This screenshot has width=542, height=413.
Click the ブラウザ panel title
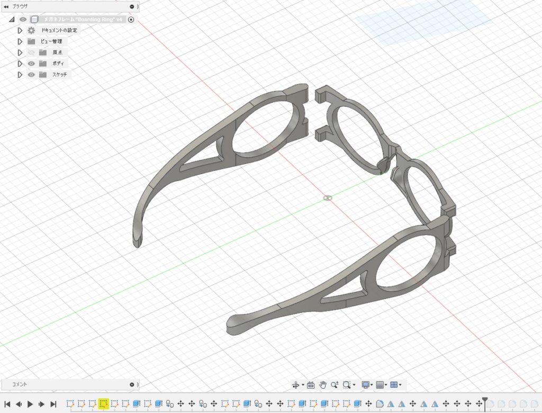[20, 6]
